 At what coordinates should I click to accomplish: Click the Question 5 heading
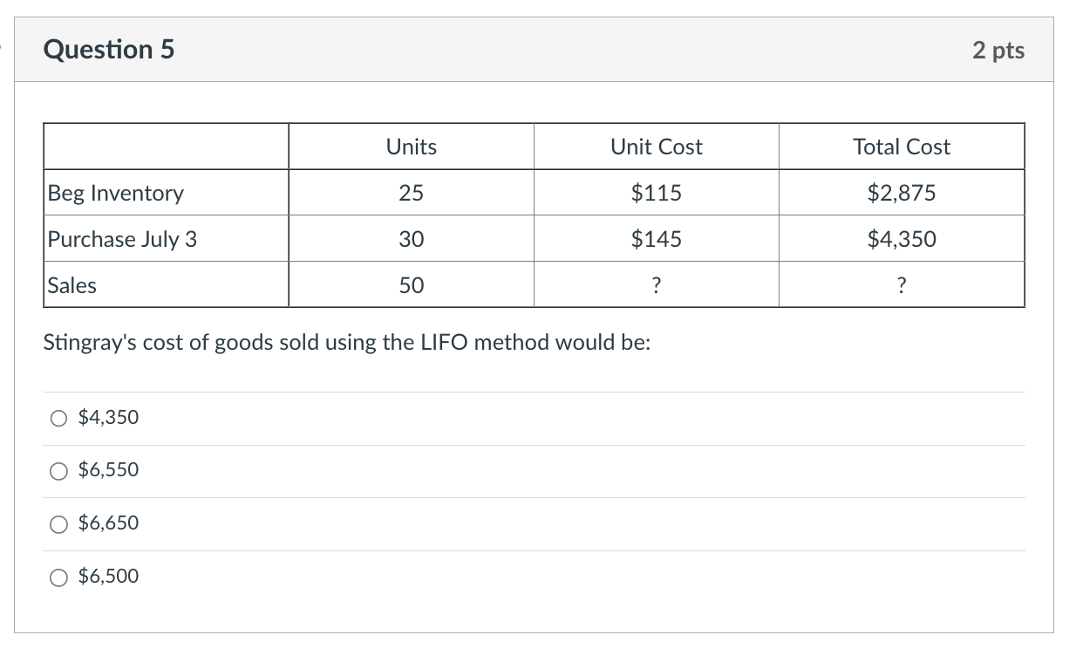pos(109,50)
